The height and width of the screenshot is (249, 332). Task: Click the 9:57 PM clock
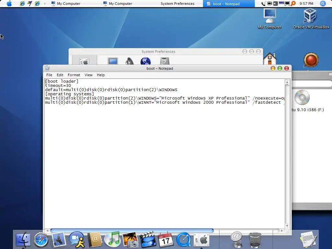306,4
